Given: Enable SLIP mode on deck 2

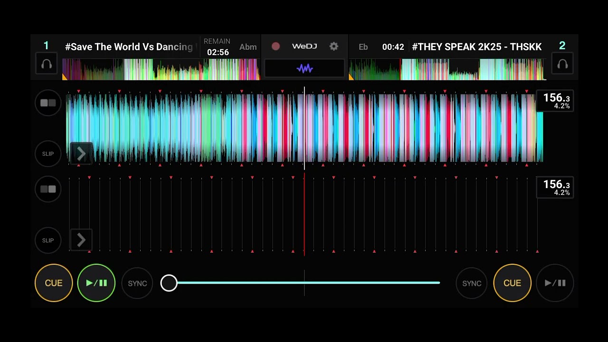Looking at the screenshot, I should [x=48, y=240].
